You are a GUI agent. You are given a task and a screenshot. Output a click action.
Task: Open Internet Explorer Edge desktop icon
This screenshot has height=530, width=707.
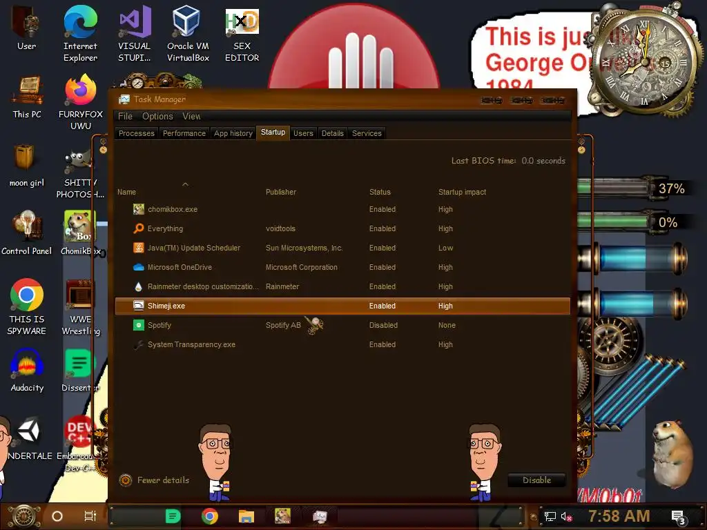(x=80, y=34)
